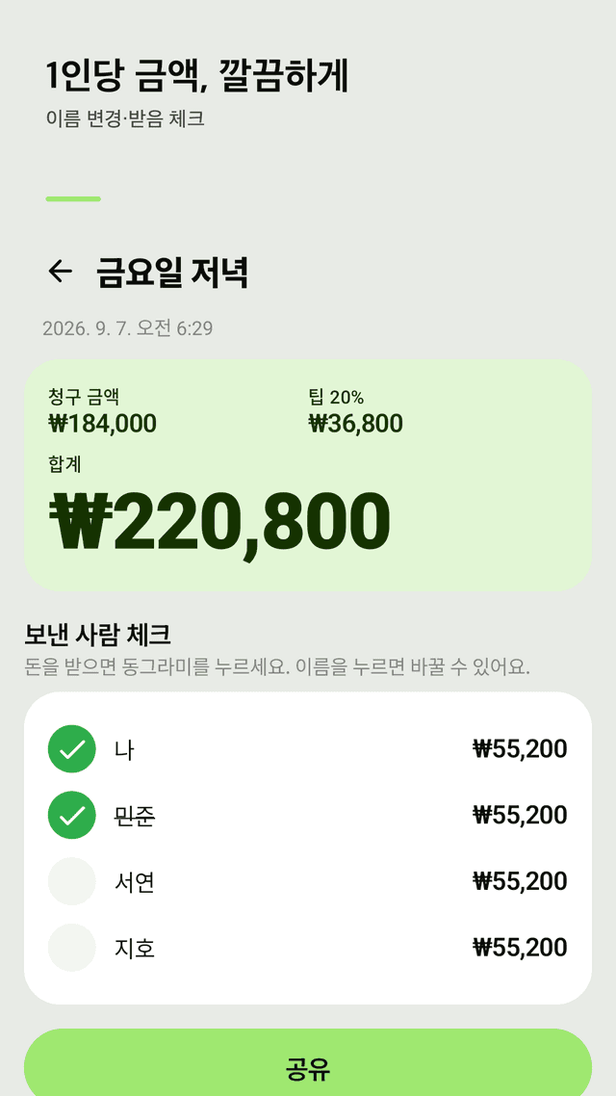The width and height of the screenshot is (616, 1096).
Task: Tap the name 나 to rename
Action: (x=124, y=749)
